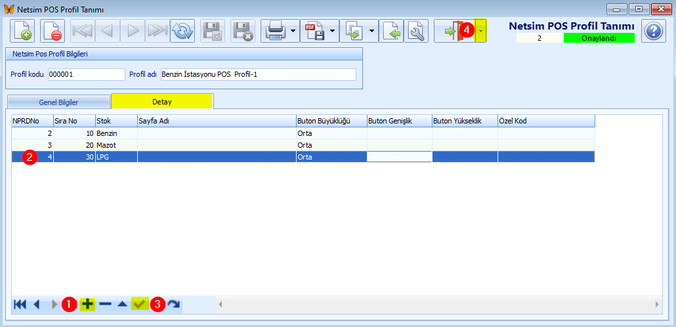Click the checkmark post row button
The height and width of the screenshot is (327, 676).
point(139,304)
